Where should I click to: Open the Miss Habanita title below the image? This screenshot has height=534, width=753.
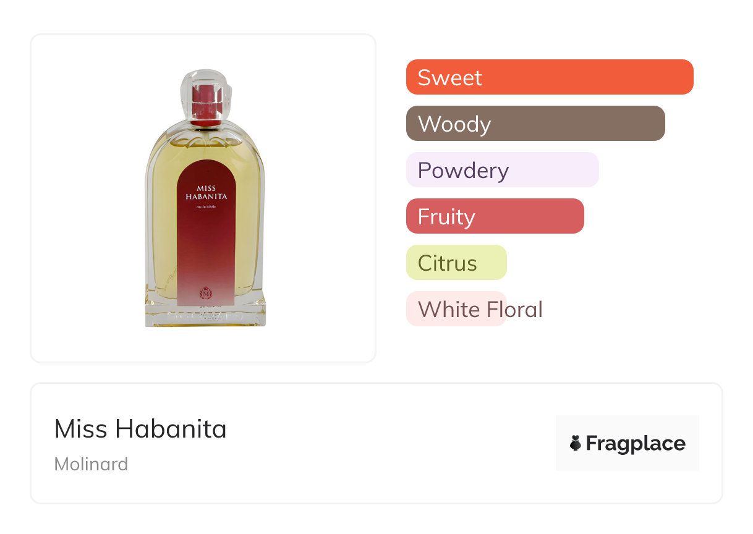coord(140,429)
